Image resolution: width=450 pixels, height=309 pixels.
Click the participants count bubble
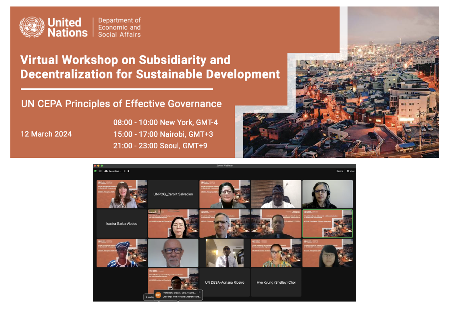[x=149, y=297]
